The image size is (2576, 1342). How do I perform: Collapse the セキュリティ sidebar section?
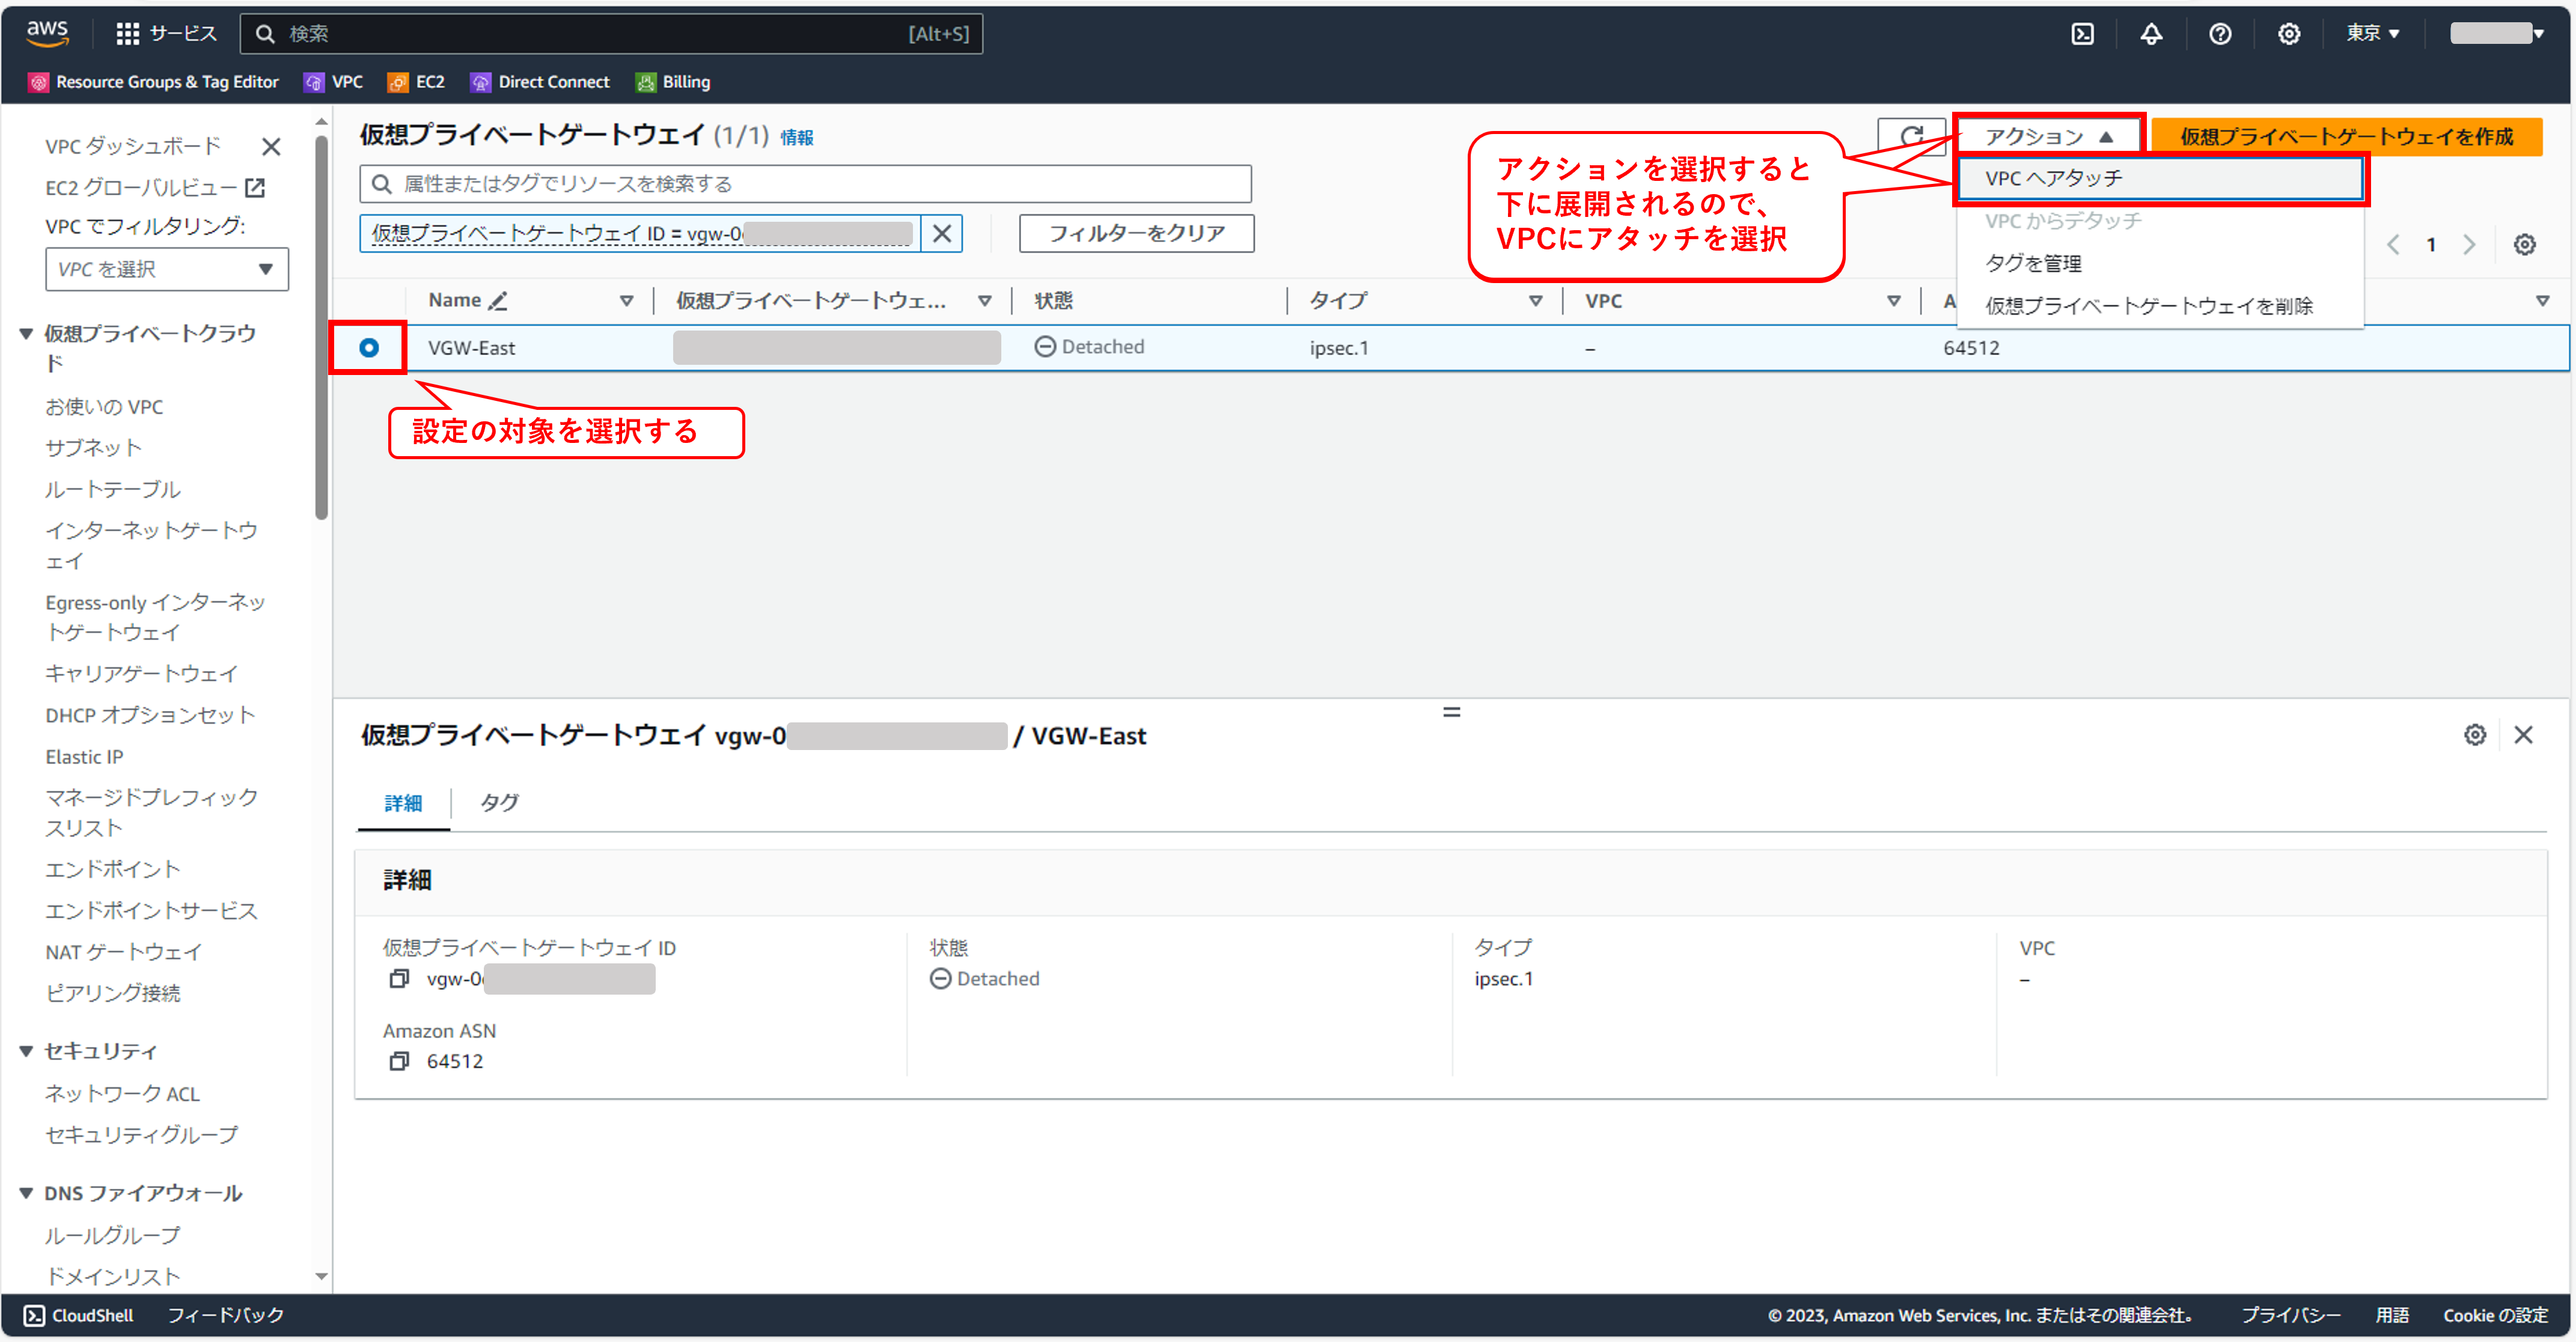pyautogui.click(x=27, y=1051)
